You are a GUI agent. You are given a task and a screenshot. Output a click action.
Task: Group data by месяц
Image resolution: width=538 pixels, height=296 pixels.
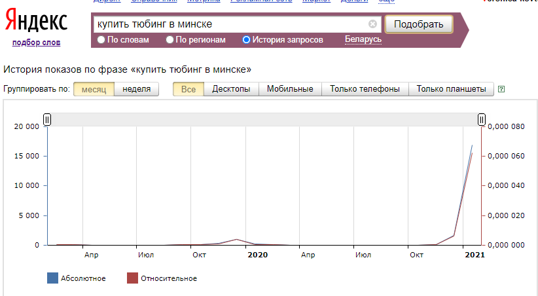click(94, 89)
